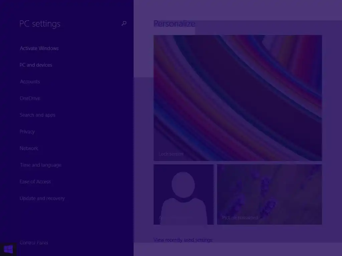The image size is (342, 256).
Task: Select PC and devices
Action: click(36, 65)
